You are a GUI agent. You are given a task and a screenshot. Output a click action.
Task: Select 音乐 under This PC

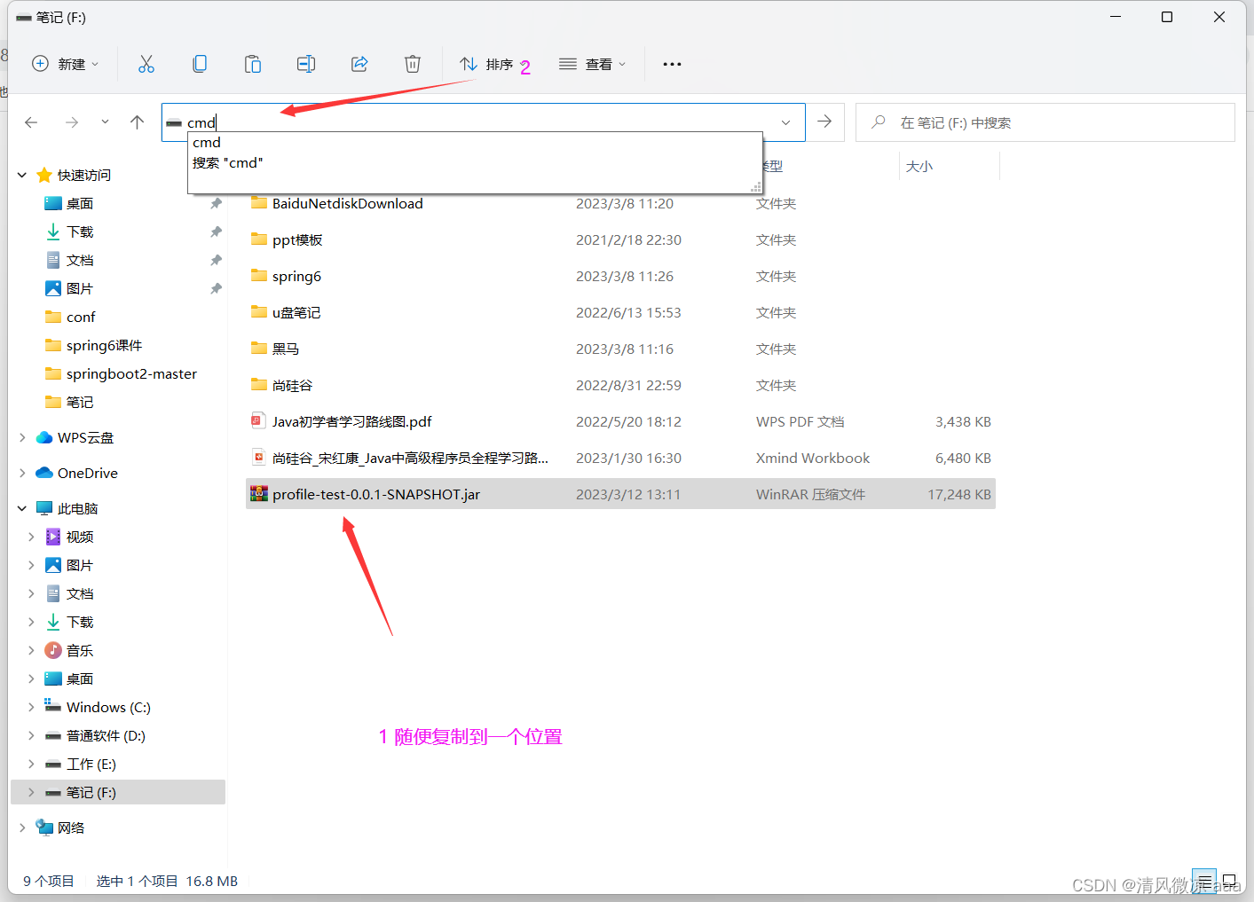(80, 650)
